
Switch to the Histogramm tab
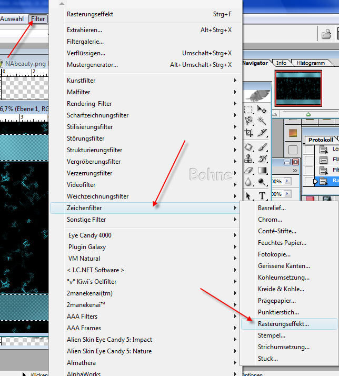[311, 63]
